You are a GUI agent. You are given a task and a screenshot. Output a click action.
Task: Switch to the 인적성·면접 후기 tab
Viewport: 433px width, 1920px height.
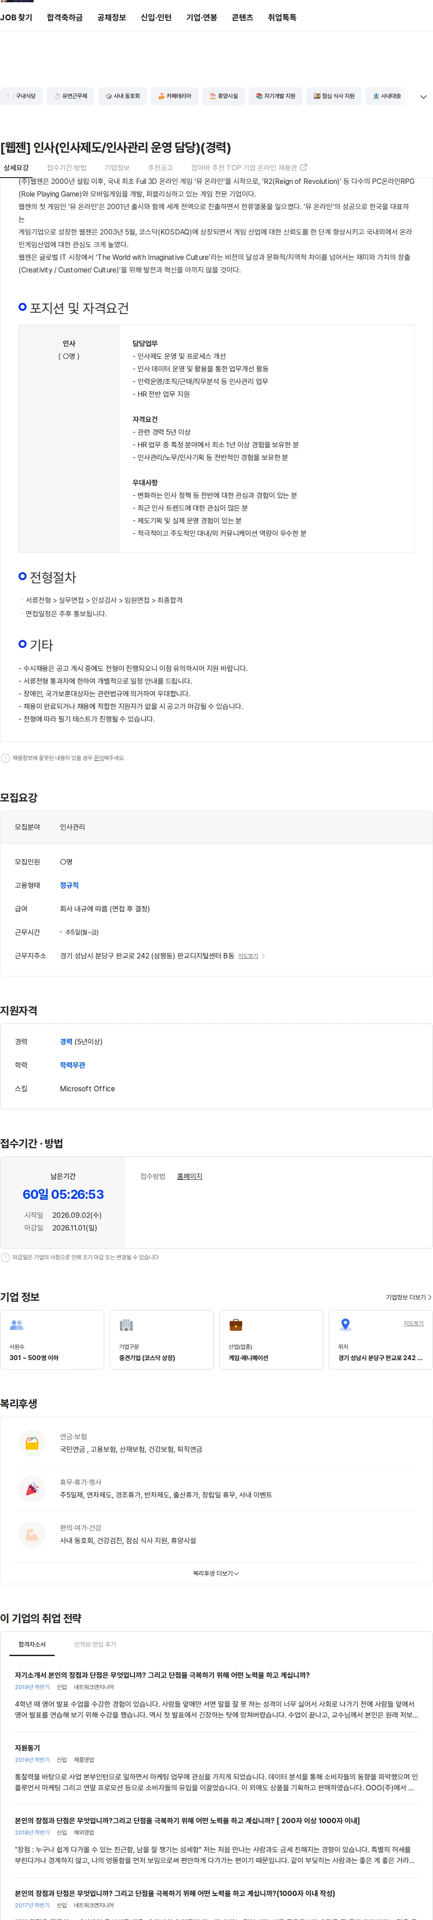point(95,1644)
